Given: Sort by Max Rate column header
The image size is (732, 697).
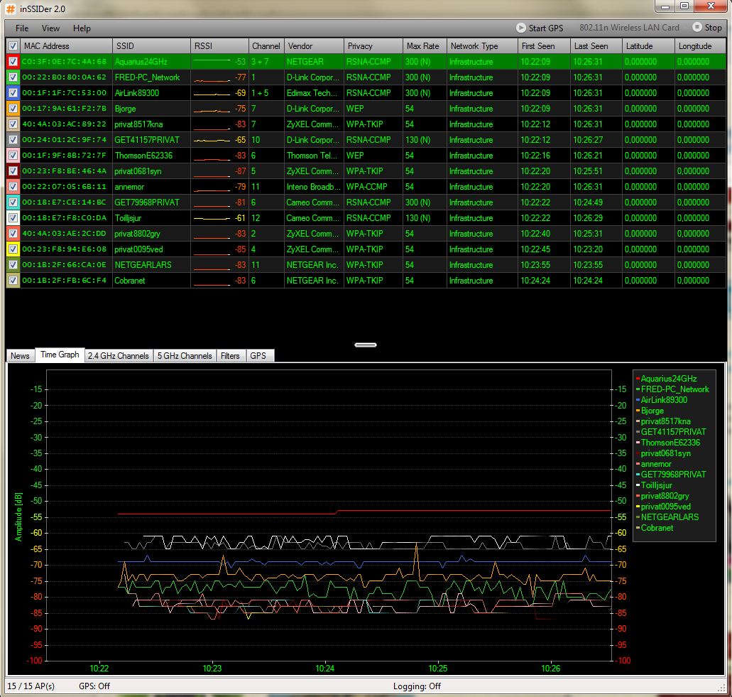Looking at the screenshot, I should click(425, 45).
